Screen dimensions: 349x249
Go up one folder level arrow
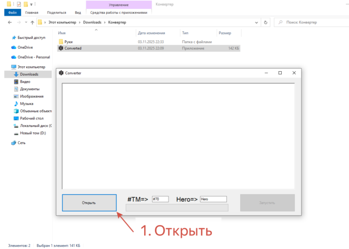pyautogui.click(x=32, y=22)
